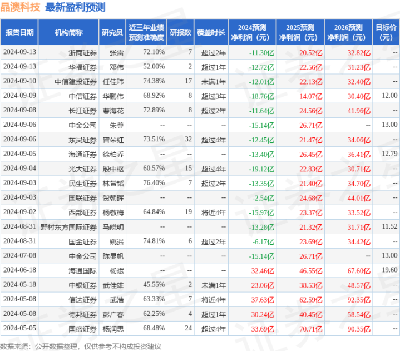This screenshot has height=351, width=400.
Task: Click analyst name 徐柏乔
Action: tap(113, 154)
